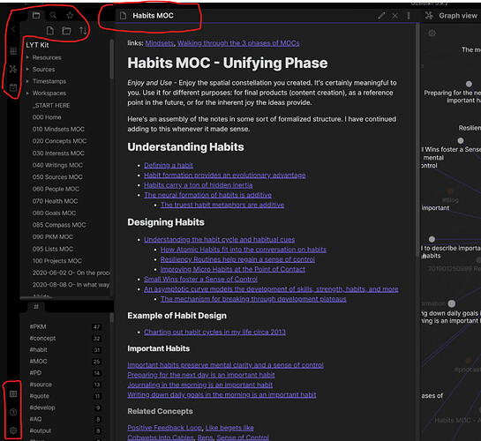
Task: Open graph view from the left ribbon
Action: tap(13, 69)
